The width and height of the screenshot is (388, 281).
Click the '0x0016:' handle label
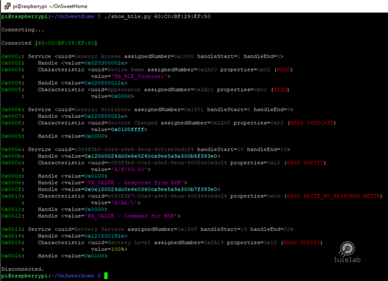[x=13, y=256]
